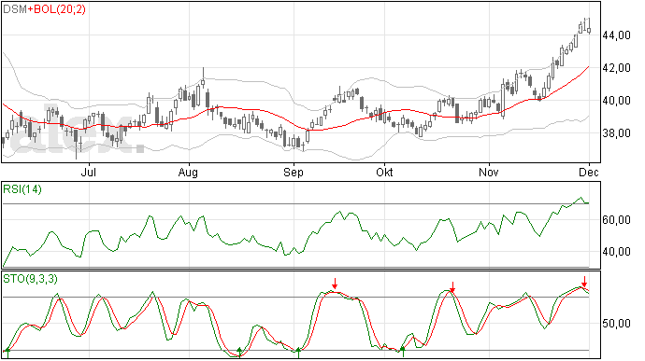Select the Jul month label

pos(89,172)
